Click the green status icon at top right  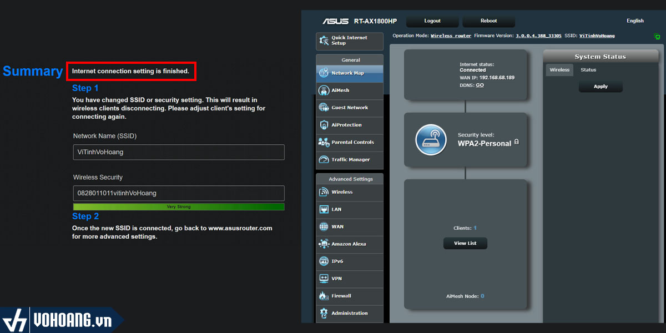pos(658,37)
